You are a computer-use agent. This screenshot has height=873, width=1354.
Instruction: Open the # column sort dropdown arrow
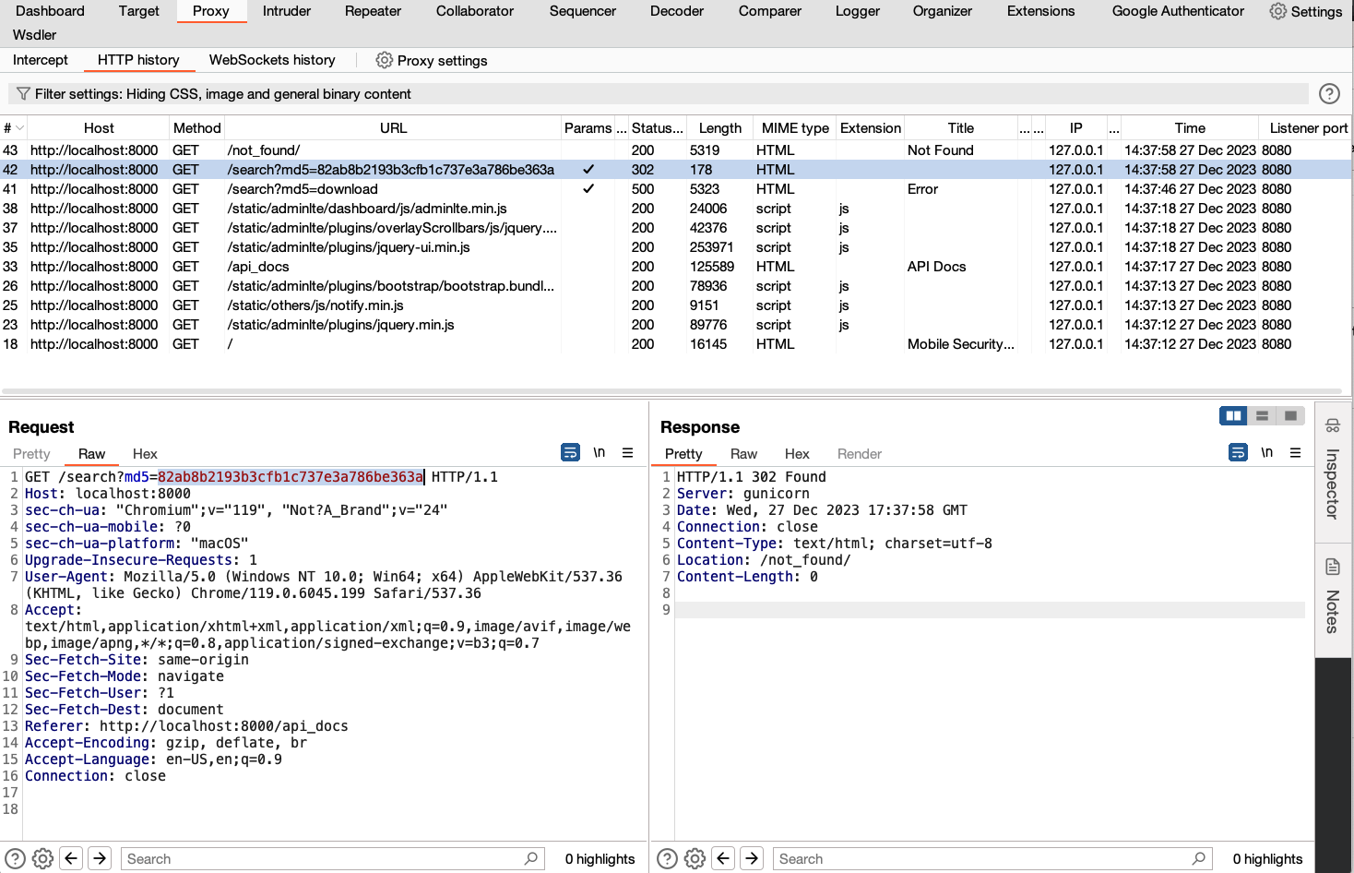click(x=19, y=128)
